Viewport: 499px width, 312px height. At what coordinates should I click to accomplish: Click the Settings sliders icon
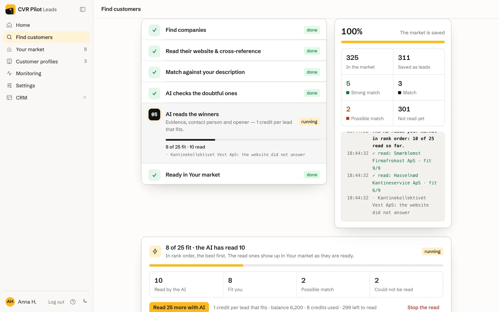pyautogui.click(x=9, y=85)
